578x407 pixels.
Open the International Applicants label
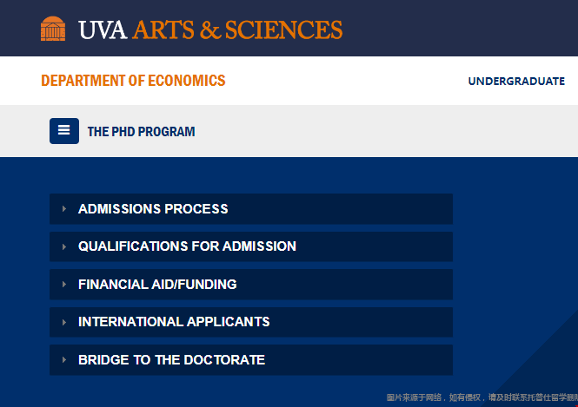pos(174,322)
